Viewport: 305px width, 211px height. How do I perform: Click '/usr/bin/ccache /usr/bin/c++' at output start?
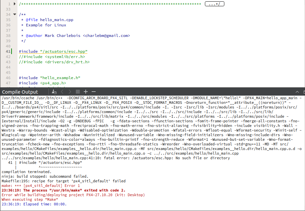pos(32,98)
